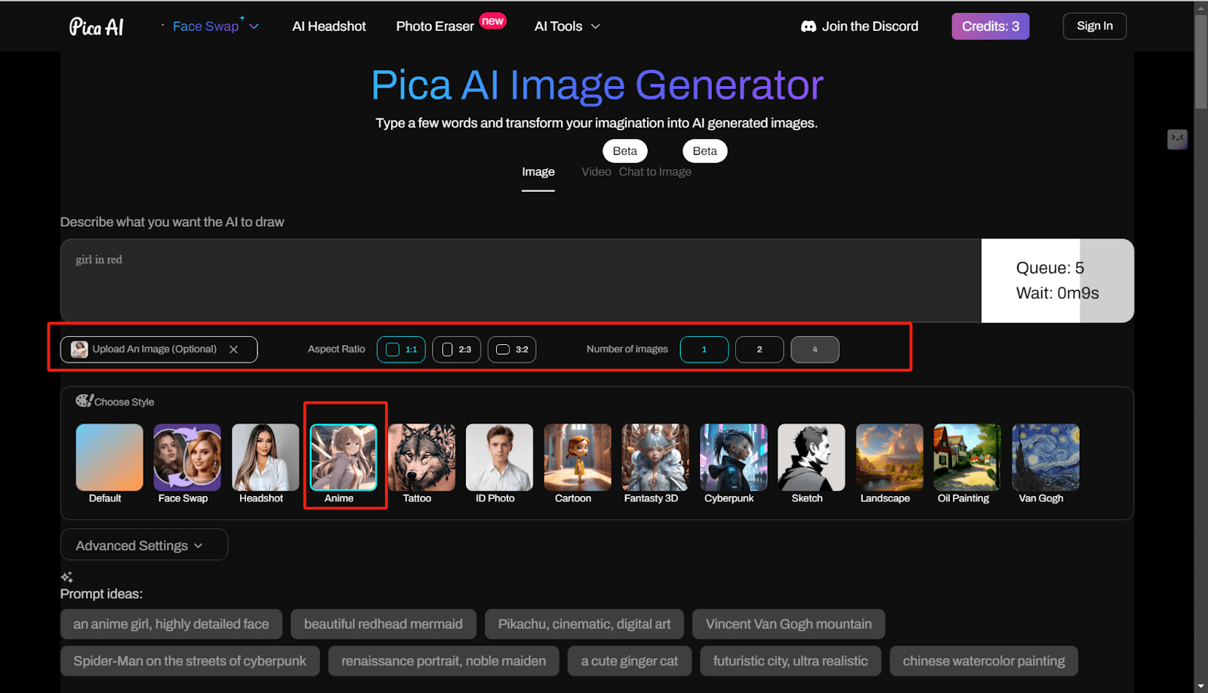Go to AI Headshot page
1208x693 pixels.
click(x=329, y=26)
